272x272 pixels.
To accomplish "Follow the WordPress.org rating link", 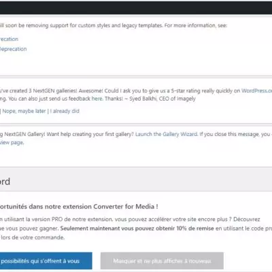I will pyautogui.click(x=256, y=90).
